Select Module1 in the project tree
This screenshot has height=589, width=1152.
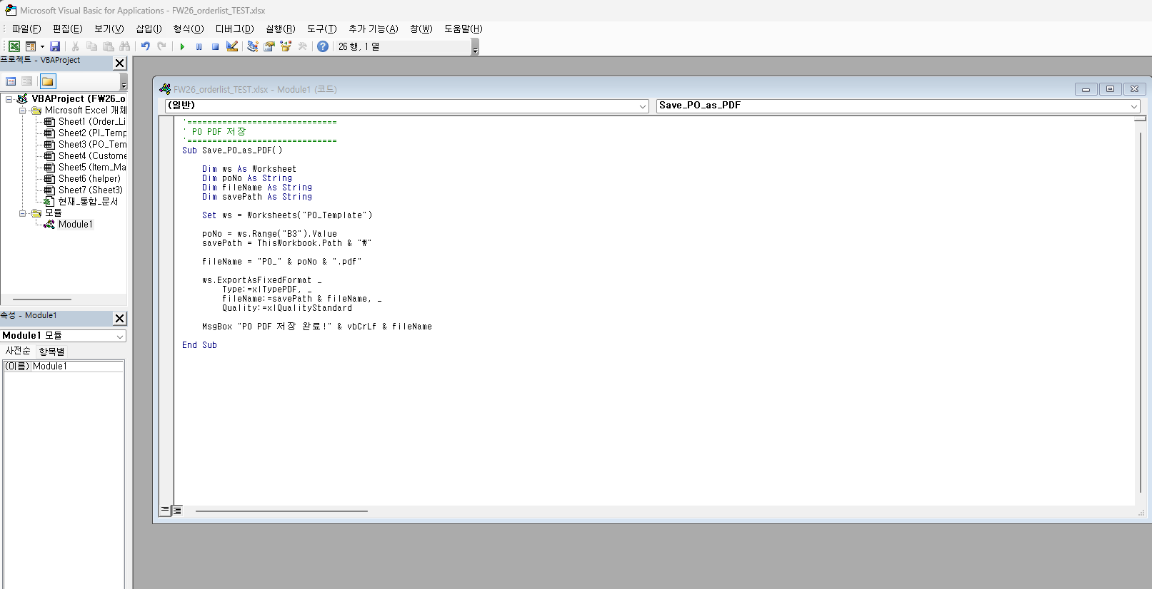point(75,224)
